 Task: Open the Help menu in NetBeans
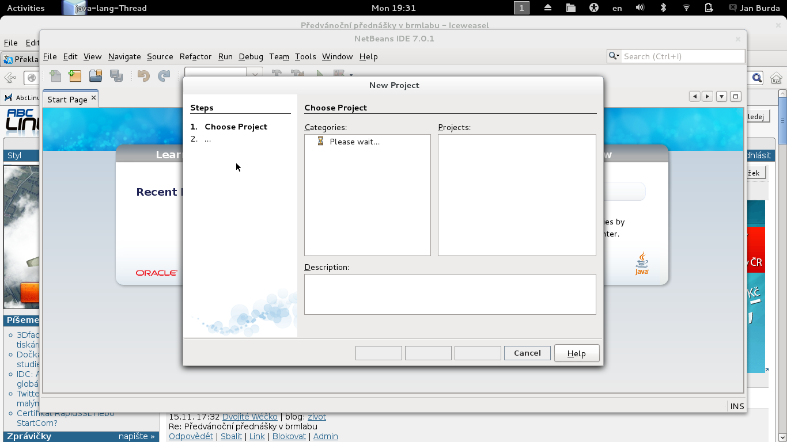click(x=368, y=56)
